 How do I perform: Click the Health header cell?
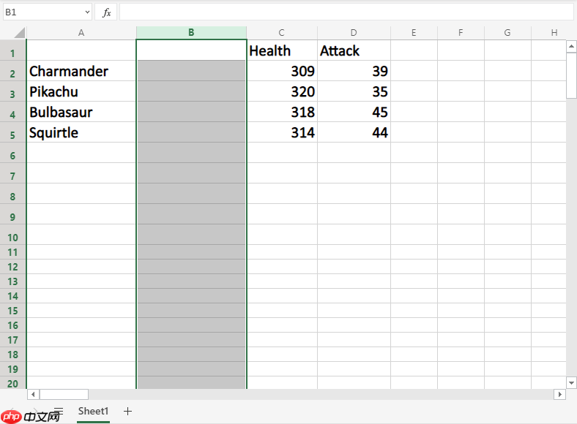282,50
